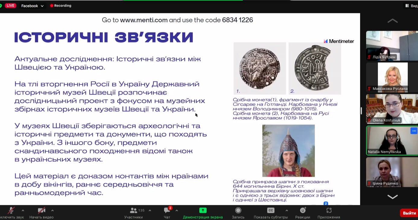This screenshot has height=220, width=418.
Task: Click the Запись record icon
Action: pos(238,210)
